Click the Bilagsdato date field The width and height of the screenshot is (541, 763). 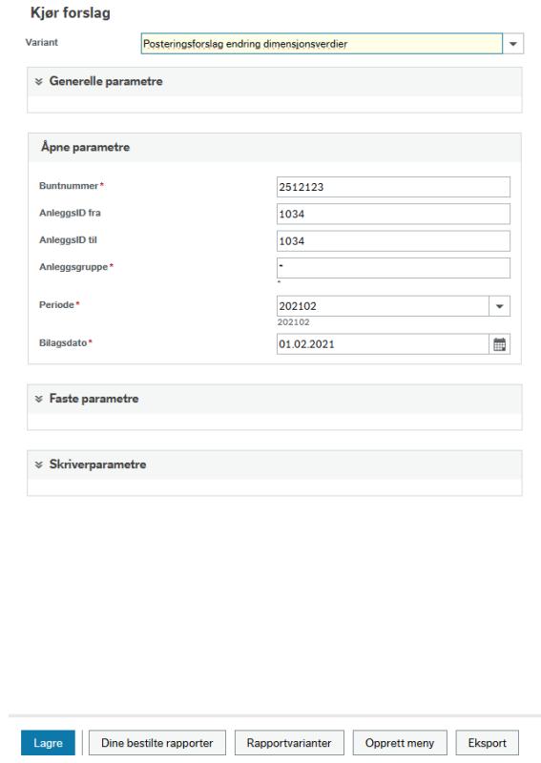pyautogui.click(x=383, y=344)
